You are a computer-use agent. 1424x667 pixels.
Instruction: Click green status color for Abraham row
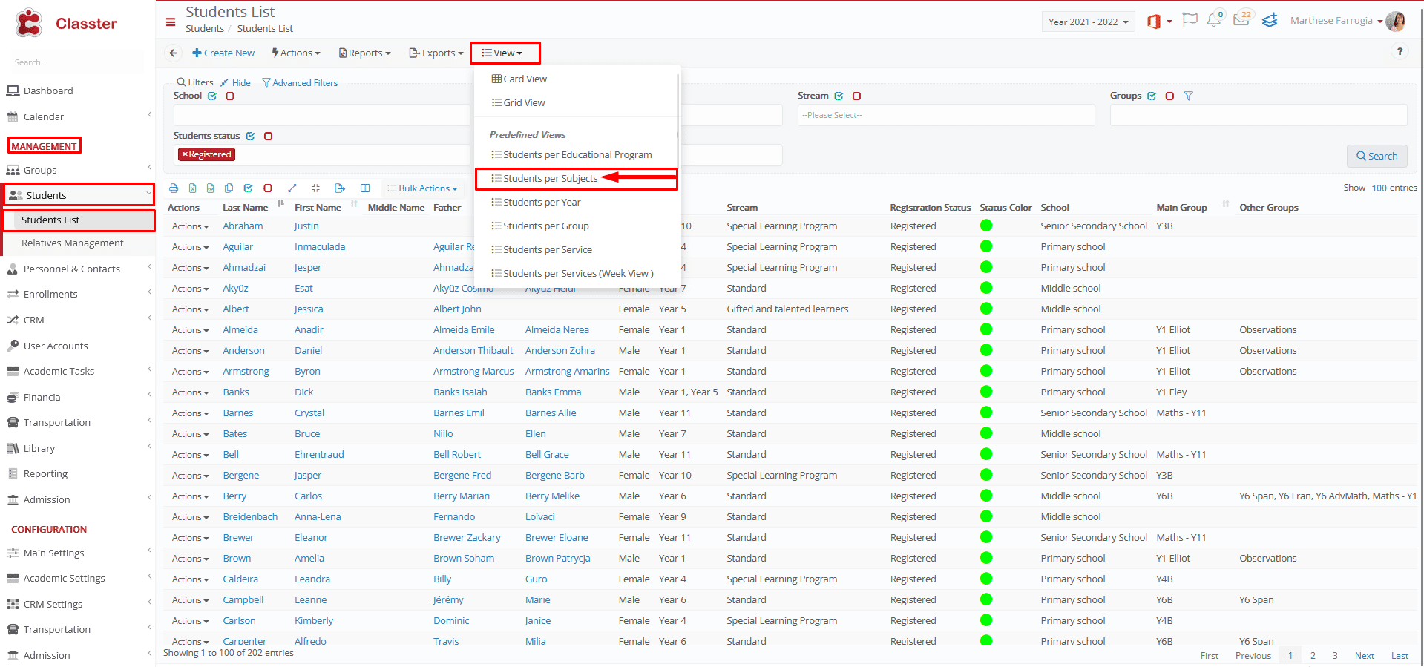click(x=986, y=226)
